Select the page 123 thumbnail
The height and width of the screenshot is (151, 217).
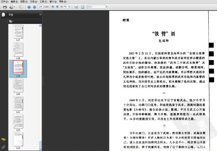pyautogui.click(x=18, y=139)
